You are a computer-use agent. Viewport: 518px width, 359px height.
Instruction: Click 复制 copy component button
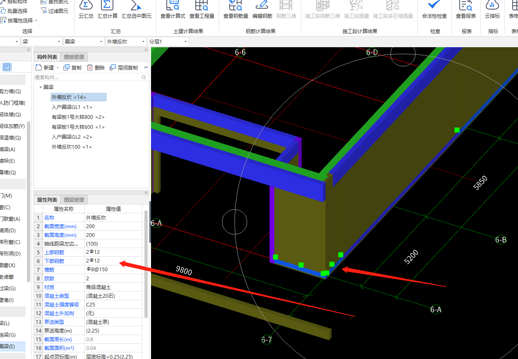pyautogui.click(x=73, y=67)
